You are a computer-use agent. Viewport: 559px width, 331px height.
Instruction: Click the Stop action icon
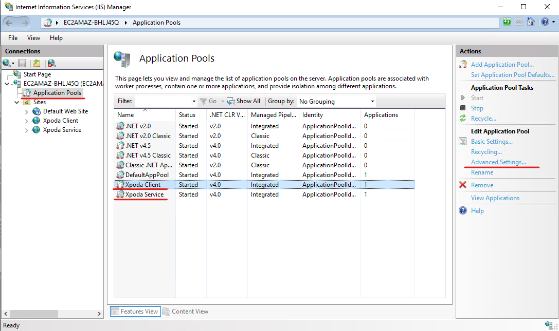(463, 108)
